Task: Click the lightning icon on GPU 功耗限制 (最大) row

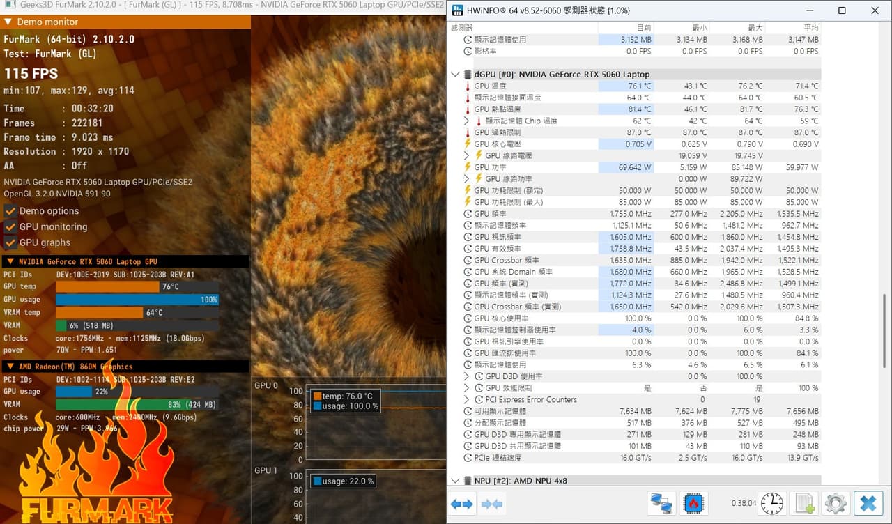Action: [x=468, y=202]
